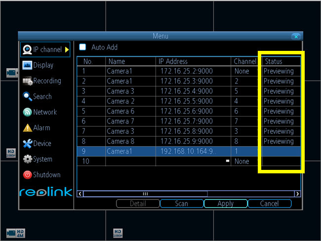Close the Menu dialog

pyautogui.click(x=296, y=37)
